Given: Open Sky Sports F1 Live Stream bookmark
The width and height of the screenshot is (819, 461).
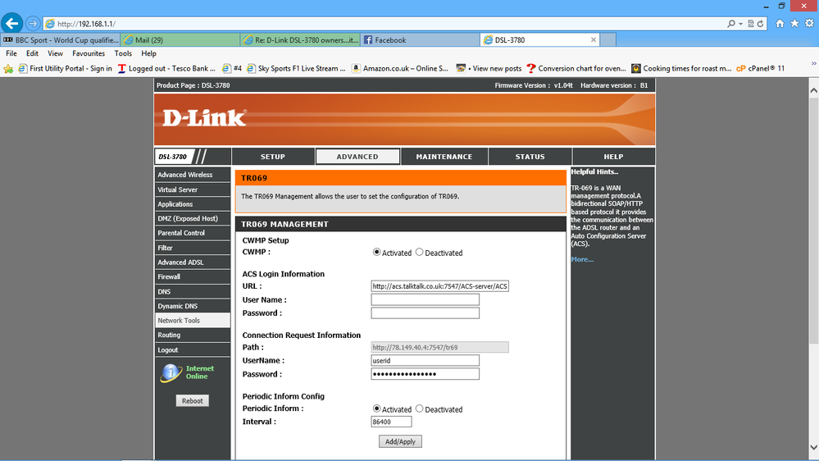Looking at the screenshot, I should click(x=296, y=68).
